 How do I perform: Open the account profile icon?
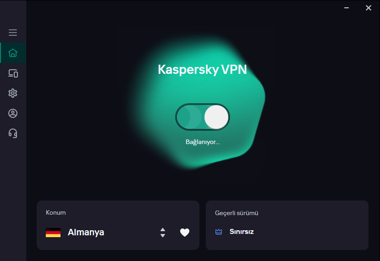tap(13, 113)
